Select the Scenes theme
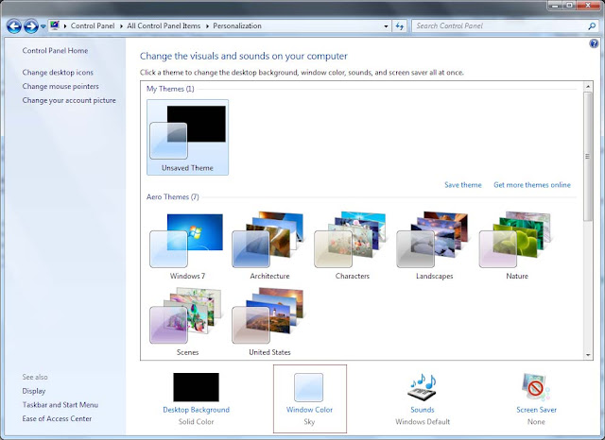Screen dimensions: 605x440 tap(187, 322)
